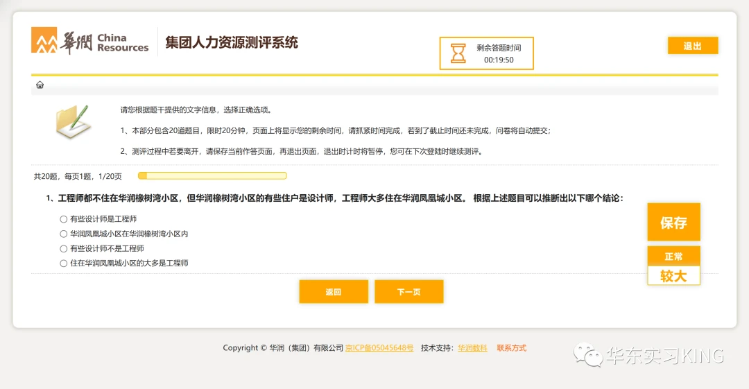Click the 共20题，每页1题，1/20页 page counter
This screenshot has width=749, height=389.
point(78,176)
